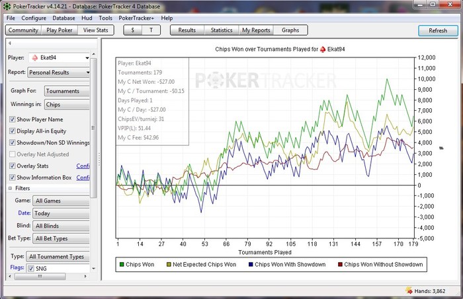Select the View Stats tab
This screenshot has height=299, width=463.
(x=95, y=30)
